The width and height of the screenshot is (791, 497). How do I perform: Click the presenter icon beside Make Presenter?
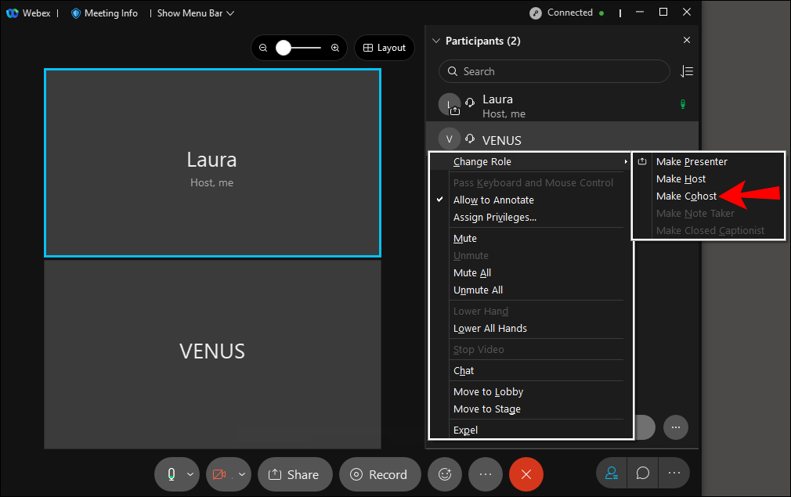tap(641, 162)
